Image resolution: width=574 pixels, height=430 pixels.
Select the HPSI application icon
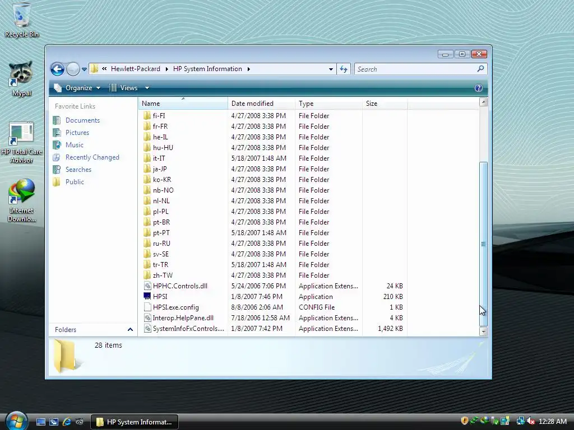point(147,297)
